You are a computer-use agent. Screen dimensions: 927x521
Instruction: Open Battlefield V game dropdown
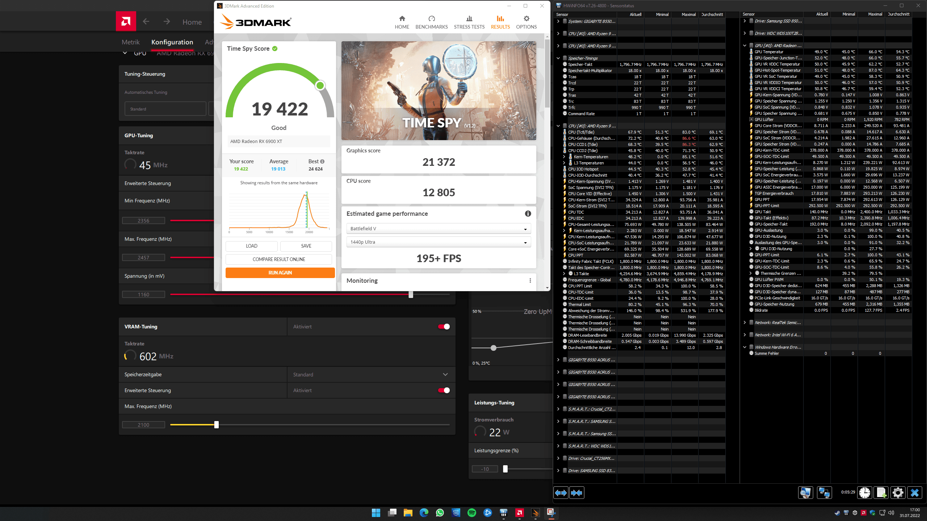(x=439, y=228)
